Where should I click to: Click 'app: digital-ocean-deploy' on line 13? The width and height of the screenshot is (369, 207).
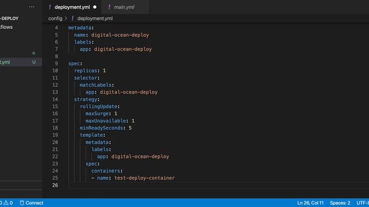(x=122, y=92)
